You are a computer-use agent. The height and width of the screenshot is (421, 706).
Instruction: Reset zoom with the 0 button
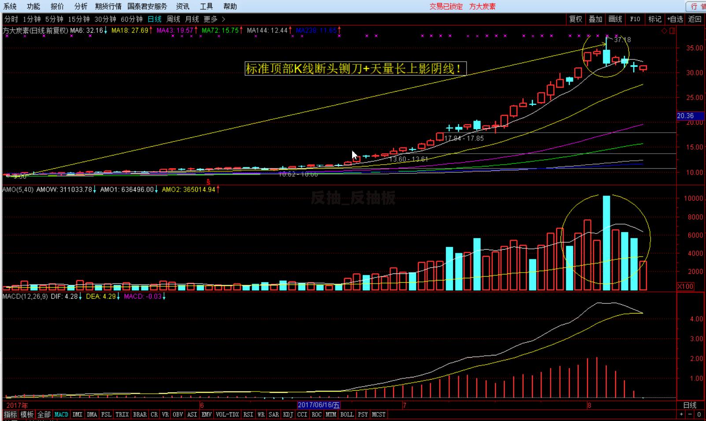click(699, 414)
